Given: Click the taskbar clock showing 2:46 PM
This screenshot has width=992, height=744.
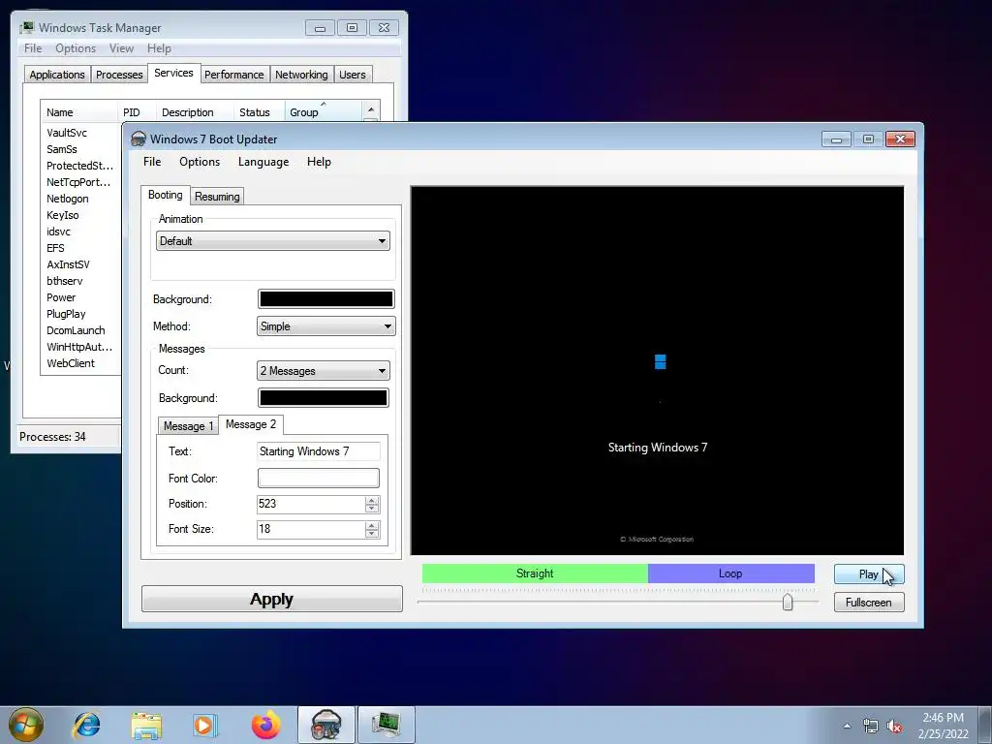Looking at the screenshot, I should (x=943, y=726).
